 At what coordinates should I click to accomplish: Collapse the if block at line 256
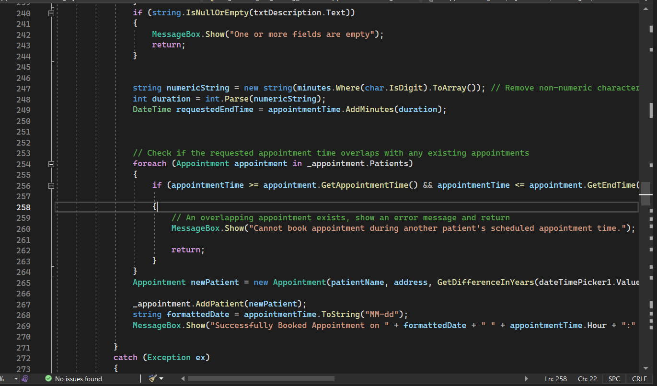[51, 185]
